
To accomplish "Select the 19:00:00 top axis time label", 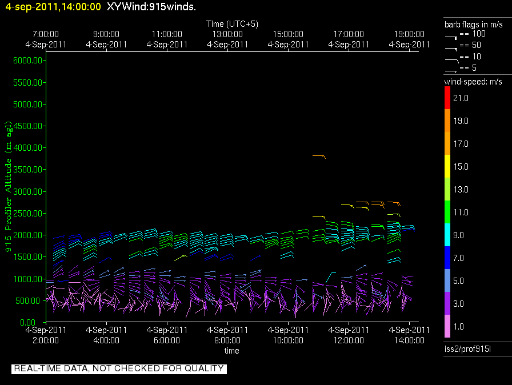I will point(409,34).
